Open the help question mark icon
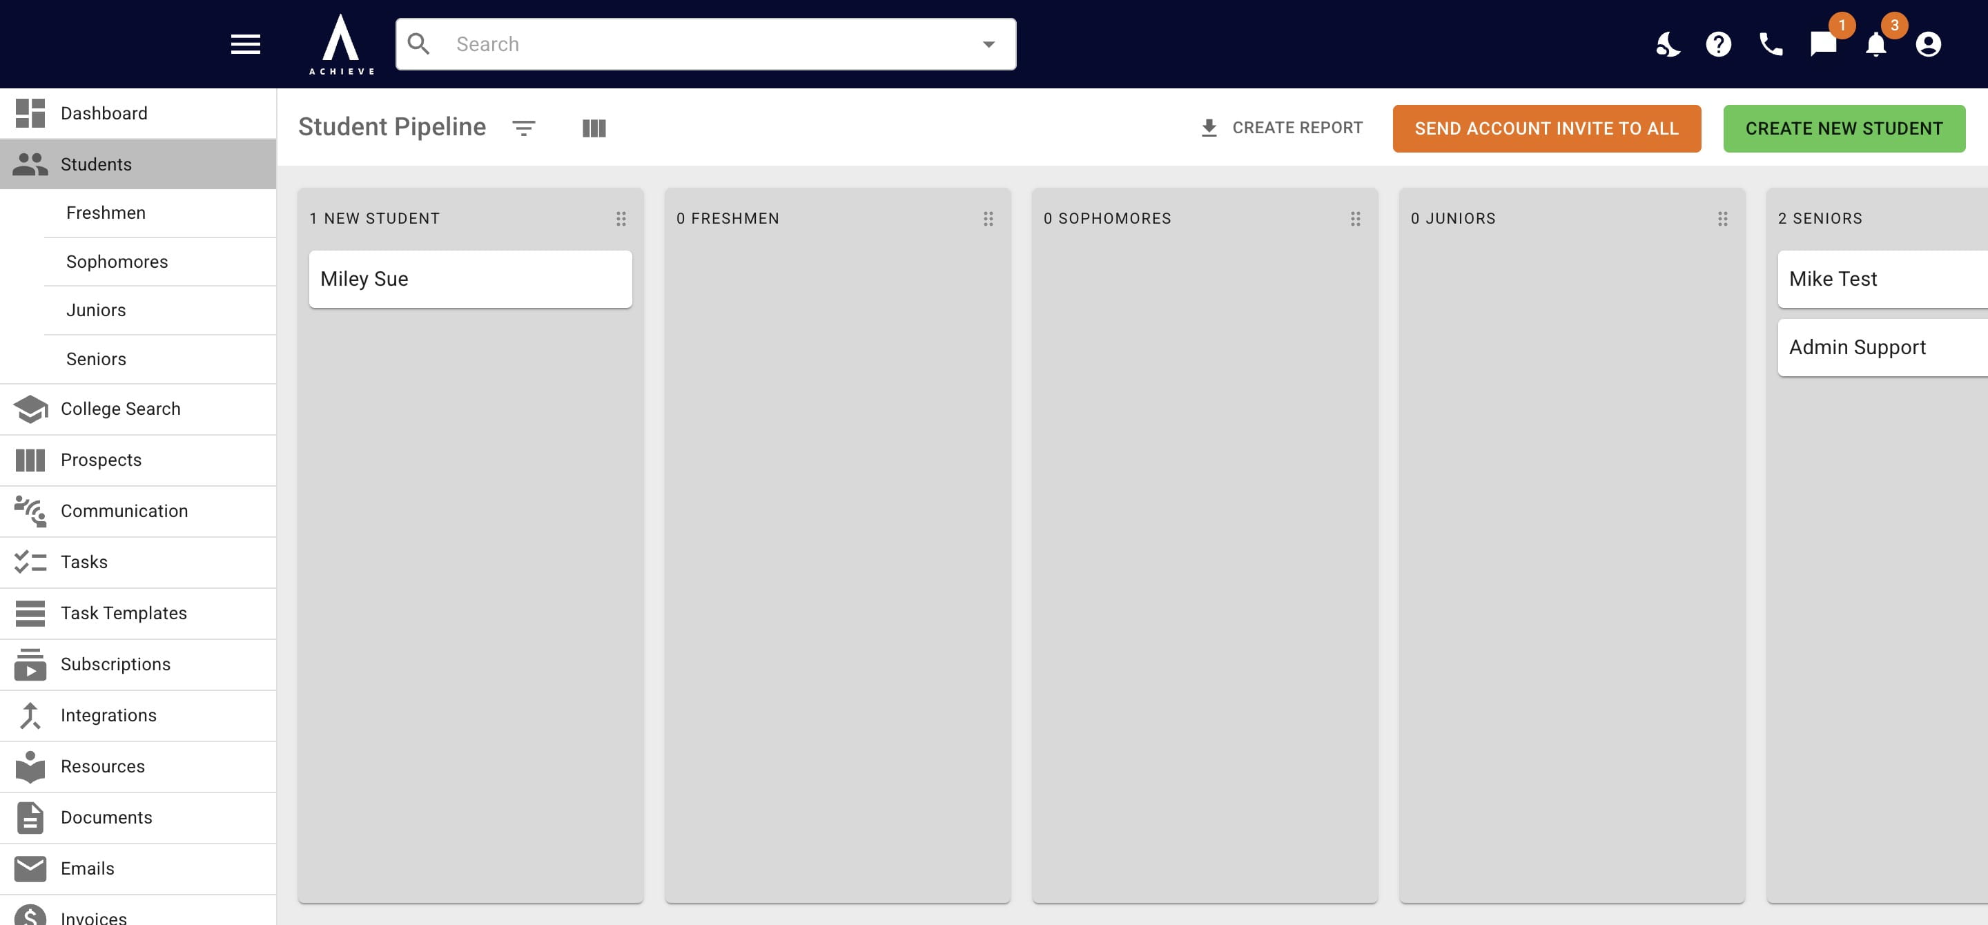 [x=1719, y=44]
